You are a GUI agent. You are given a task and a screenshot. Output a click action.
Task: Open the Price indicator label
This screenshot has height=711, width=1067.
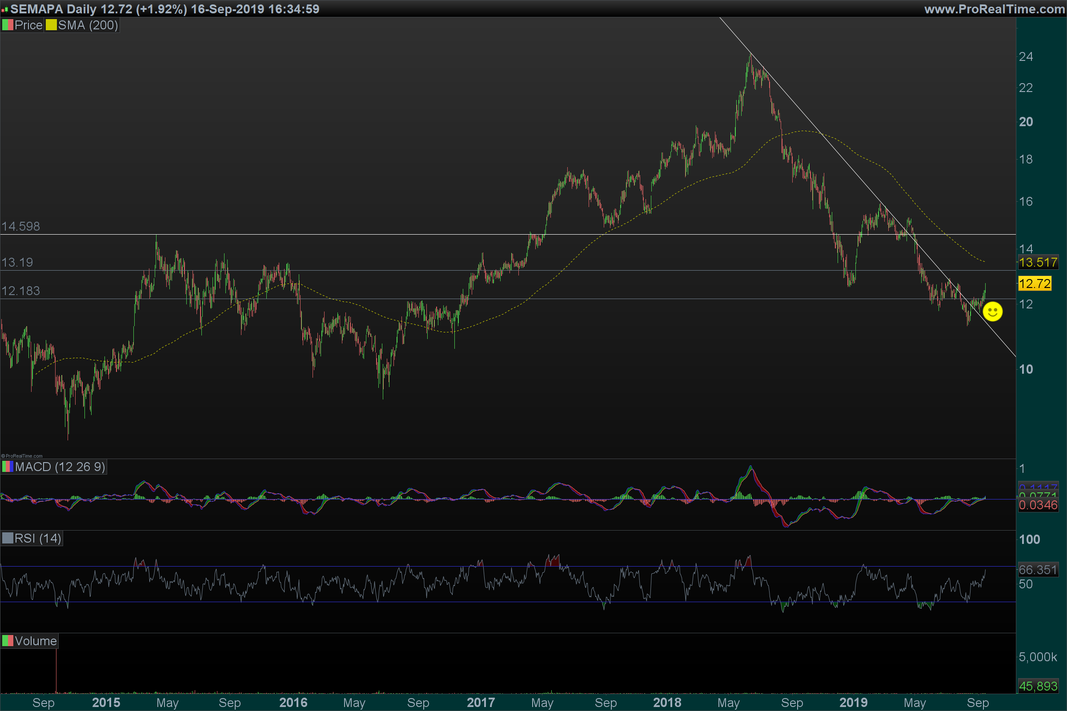(28, 25)
